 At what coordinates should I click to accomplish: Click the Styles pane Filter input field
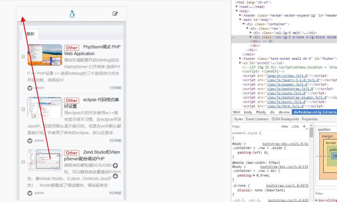coord(255,126)
